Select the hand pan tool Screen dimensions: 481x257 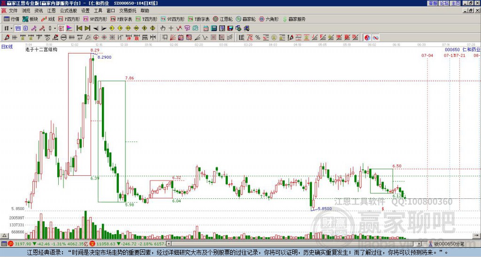pyautogui.click(x=163, y=29)
